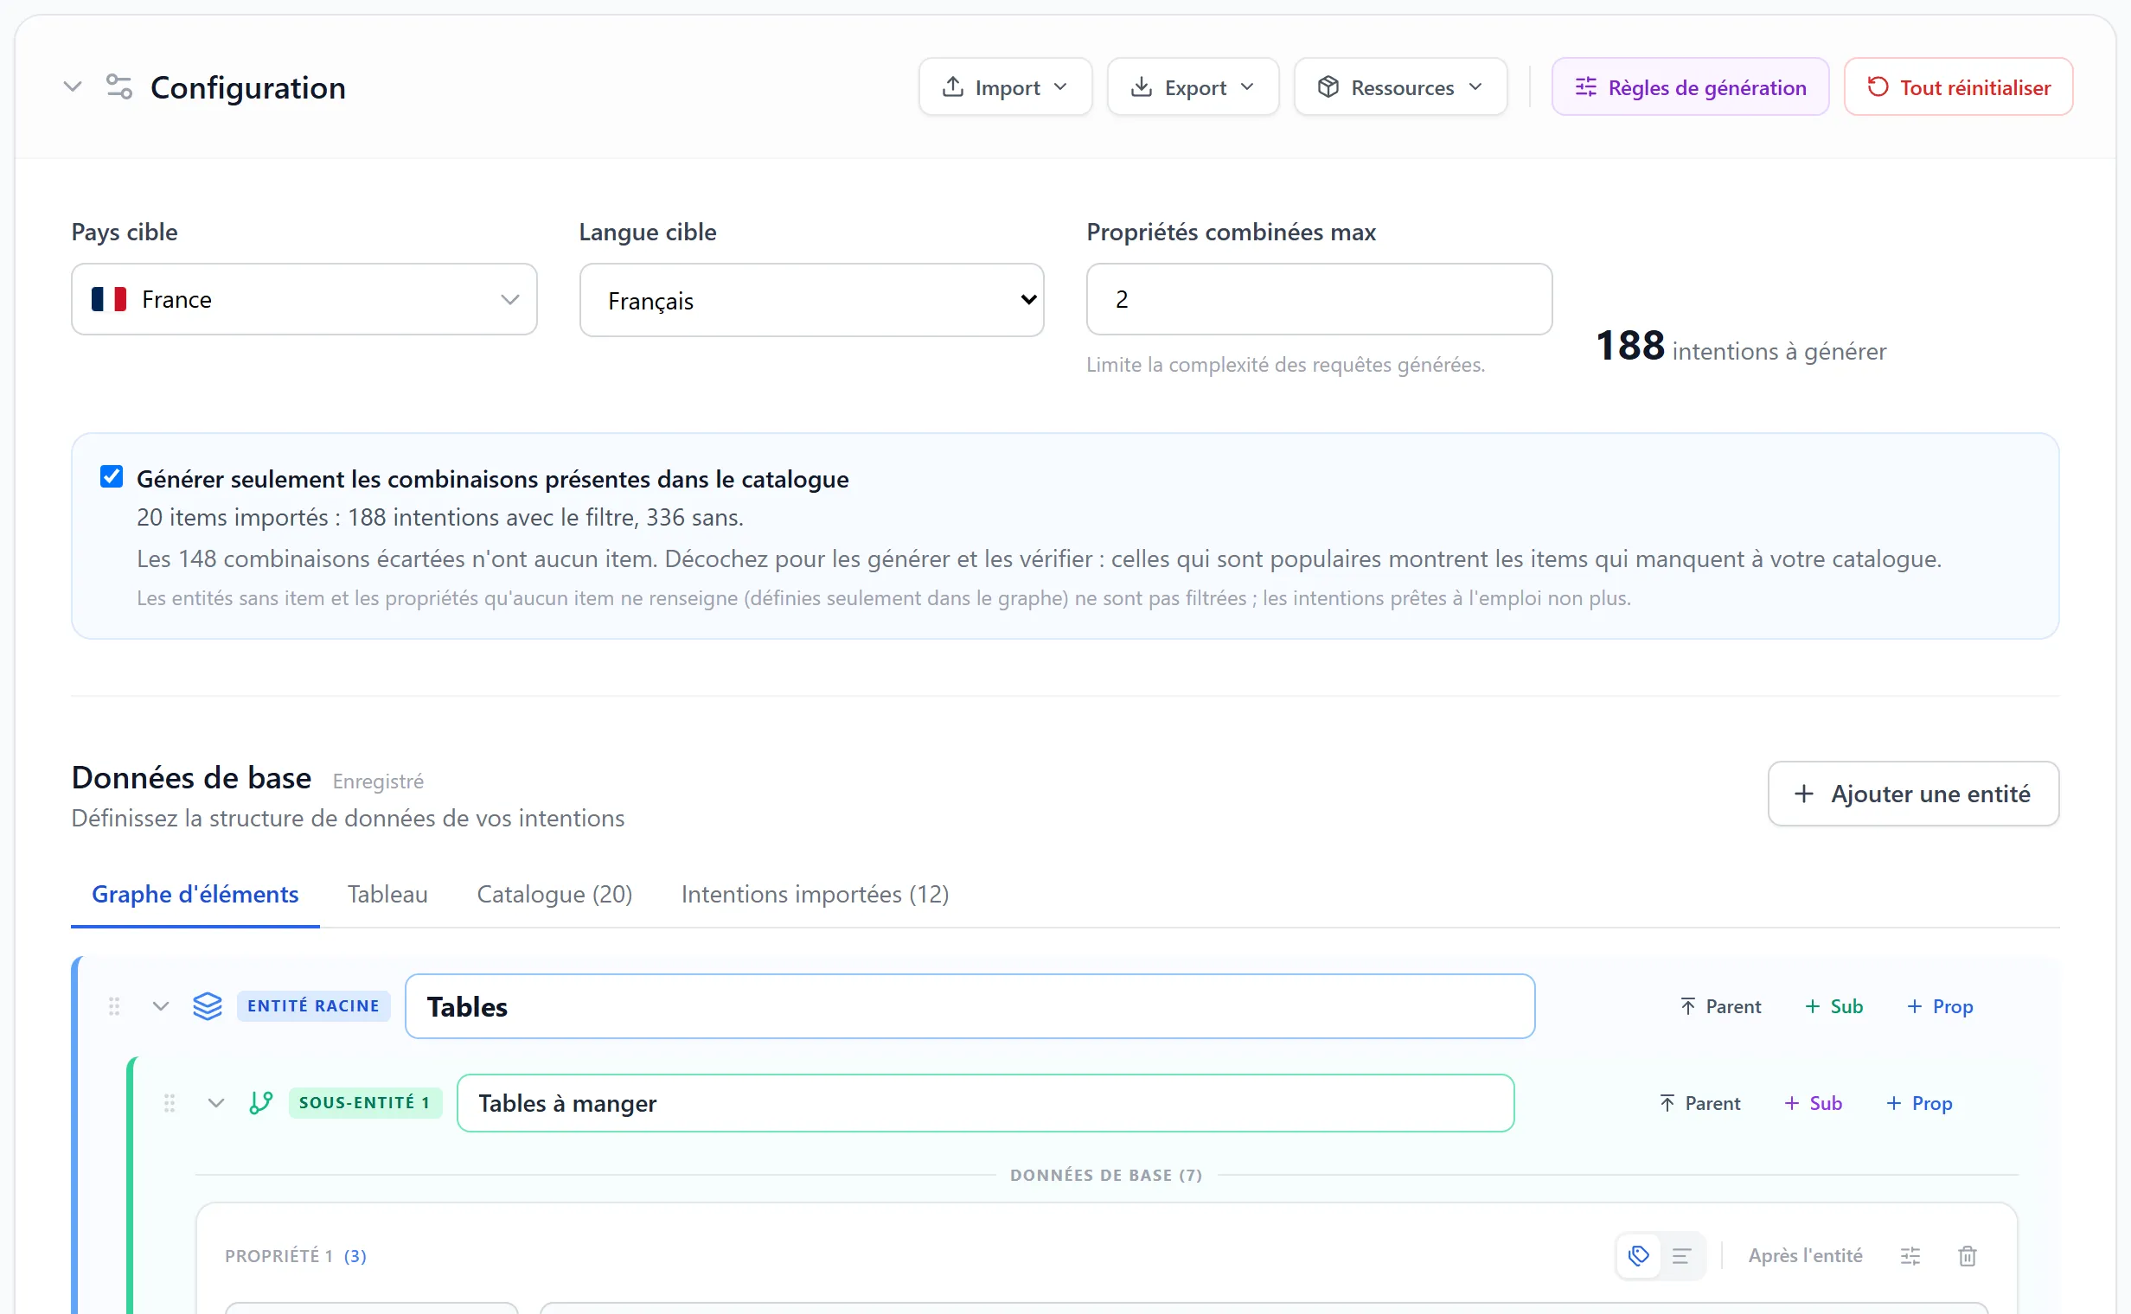
Task: Open the Pays cible France dropdown
Action: [x=304, y=299]
